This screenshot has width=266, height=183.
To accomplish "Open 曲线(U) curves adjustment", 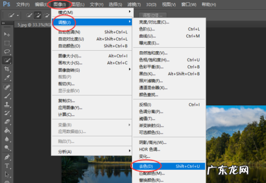I will [169, 36].
